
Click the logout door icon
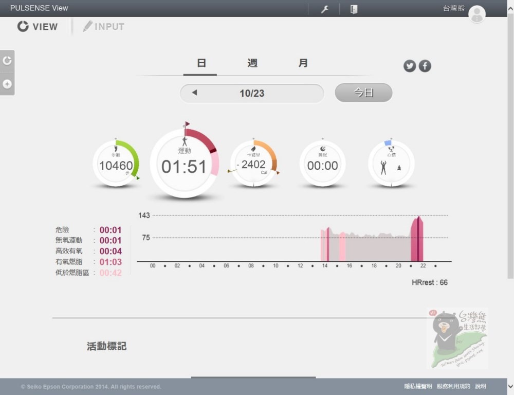pos(354,9)
